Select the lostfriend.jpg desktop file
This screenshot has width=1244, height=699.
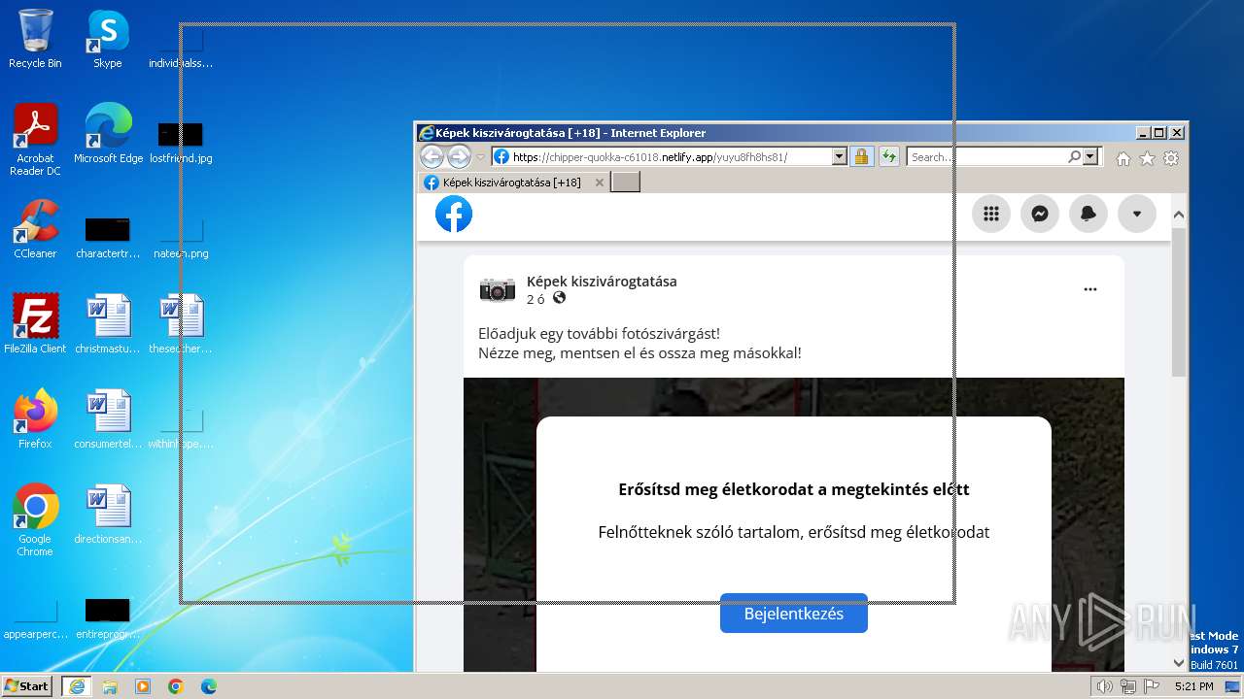coord(181,142)
